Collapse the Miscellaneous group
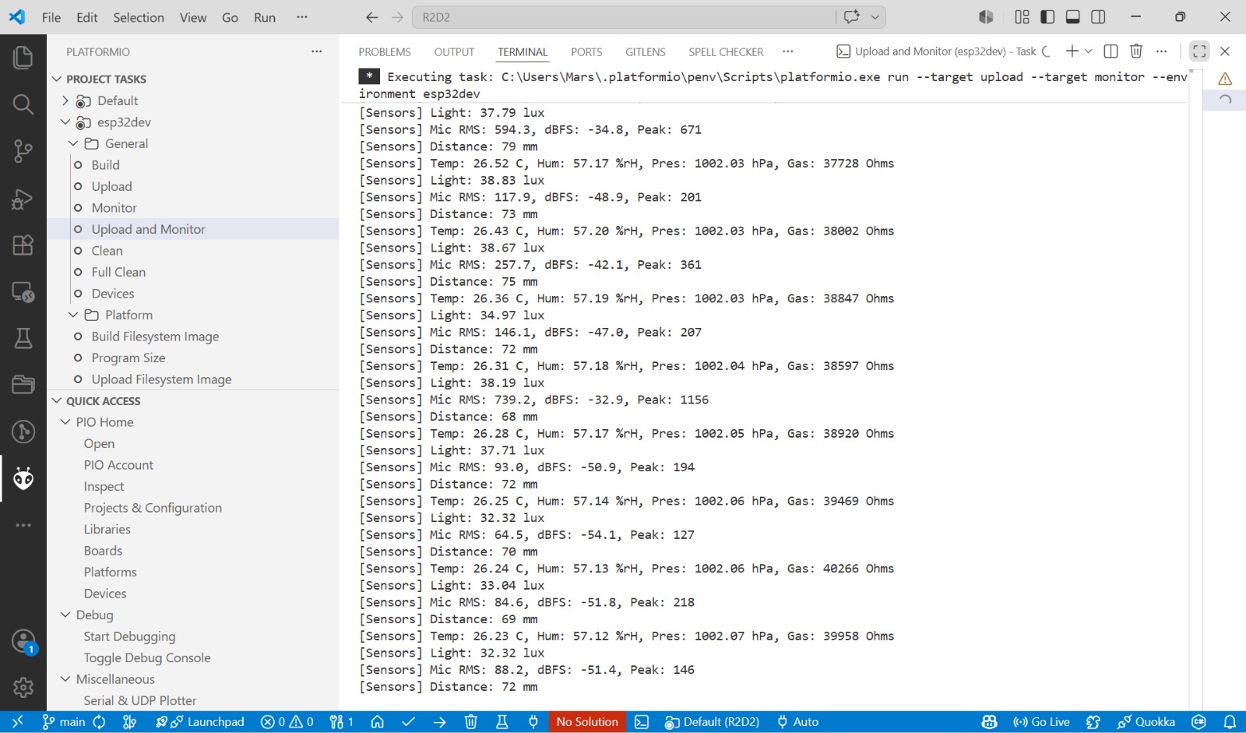 pyautogui.click(x=65, y=679)
